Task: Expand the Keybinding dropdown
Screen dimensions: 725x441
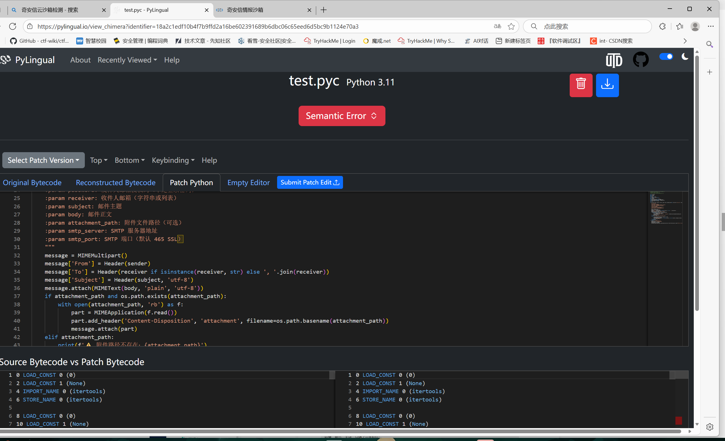Action: (173, 160)
